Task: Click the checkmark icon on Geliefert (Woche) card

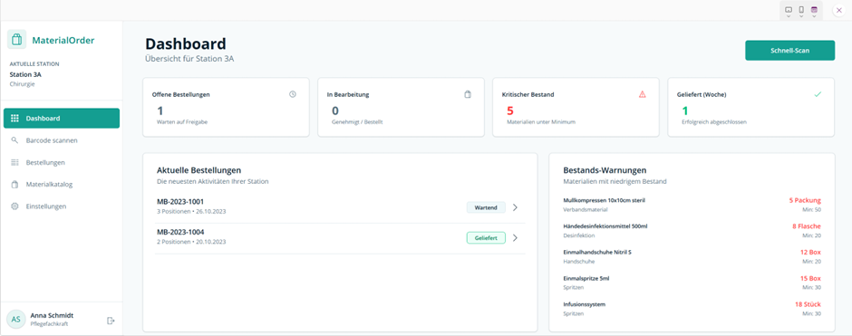Action: point(818,94)
